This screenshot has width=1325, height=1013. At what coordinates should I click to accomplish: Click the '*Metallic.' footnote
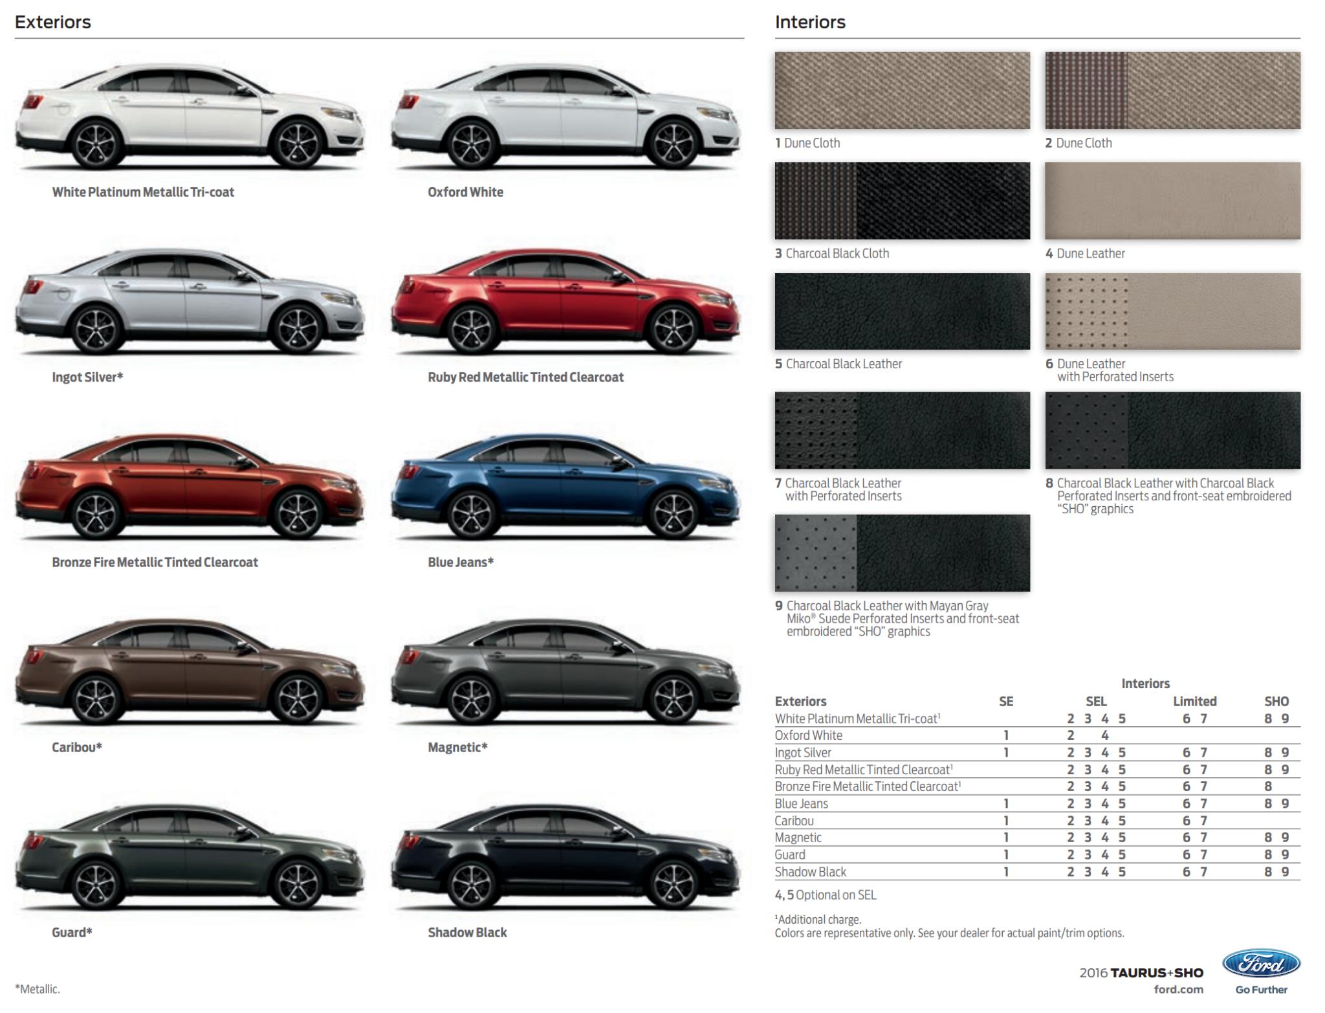[38, 989]
